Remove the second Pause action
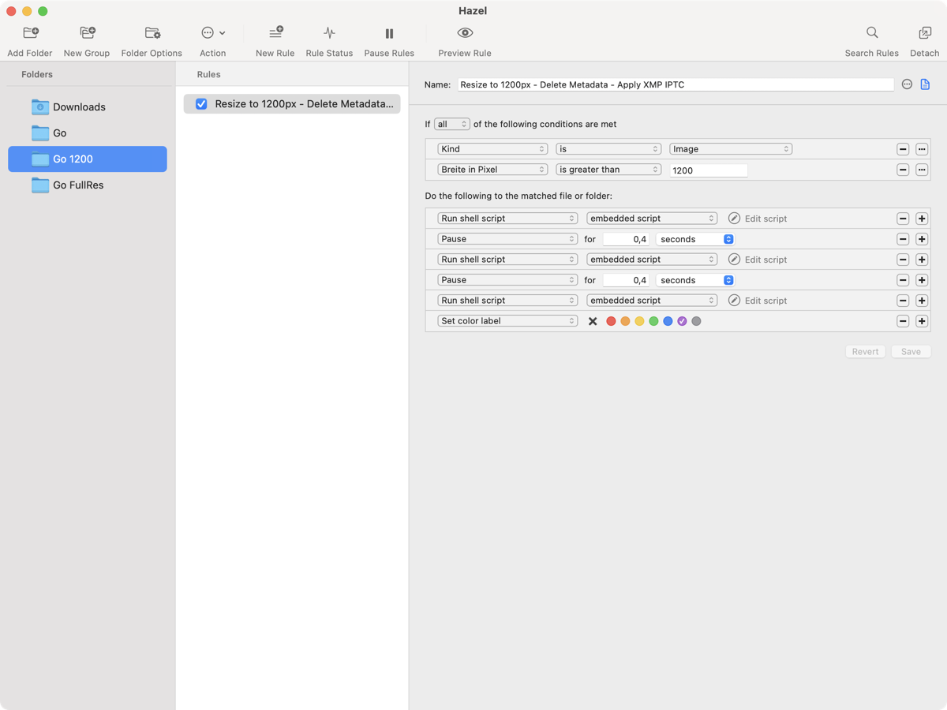 pos(903,280)
